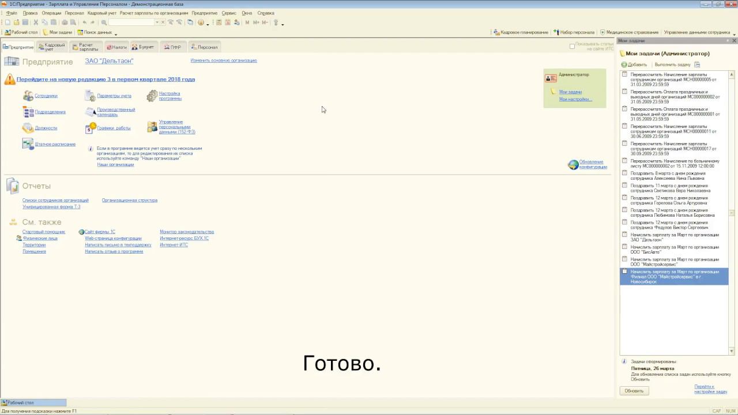Open the Подразделения departments icon
This screenshot has height=415, width=738.
tap(28, 112)
